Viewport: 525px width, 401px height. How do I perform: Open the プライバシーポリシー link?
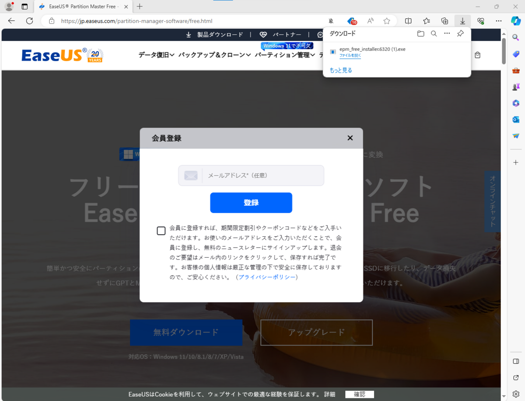pyautogui.click(x=267, y=277)
